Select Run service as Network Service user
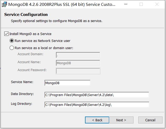This screenshot has width=166, height=129. pos(12,41)
